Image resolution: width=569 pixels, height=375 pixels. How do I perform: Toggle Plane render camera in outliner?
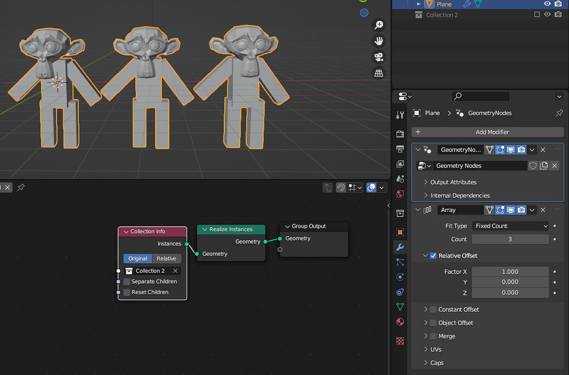pos(558,4)
